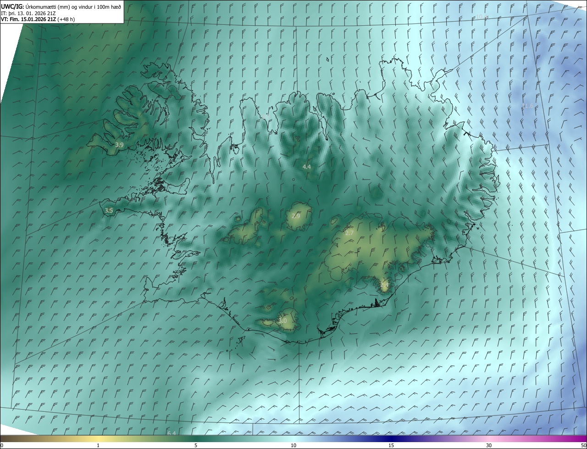587x449 pixels.
Task: Click the 'IT: þri. 13. 01. 2026 21Z' line
Action: pyautogui.click(x=28, y=13)
